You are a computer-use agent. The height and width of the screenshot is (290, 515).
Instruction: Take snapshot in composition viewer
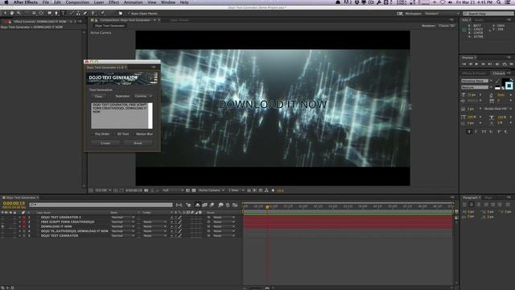click(146, 190)
